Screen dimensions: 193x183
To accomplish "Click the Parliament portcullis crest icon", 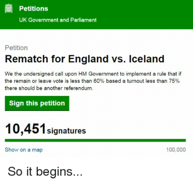I will [x=9, y=8].
